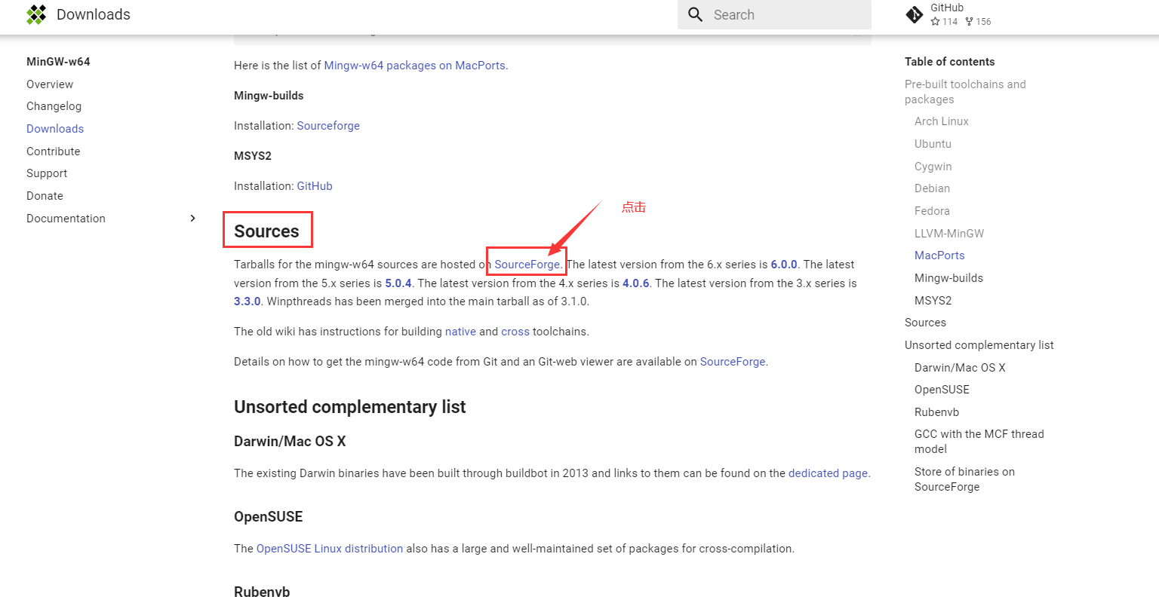Click the 6.0.0 version link
The width and height of the screenshot is (1159, 612).
click(x=784, y=264)
